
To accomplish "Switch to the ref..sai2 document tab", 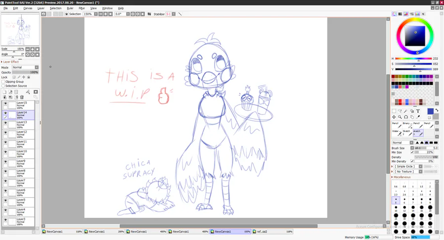I will pyautogui.click(x=272, y=232).
